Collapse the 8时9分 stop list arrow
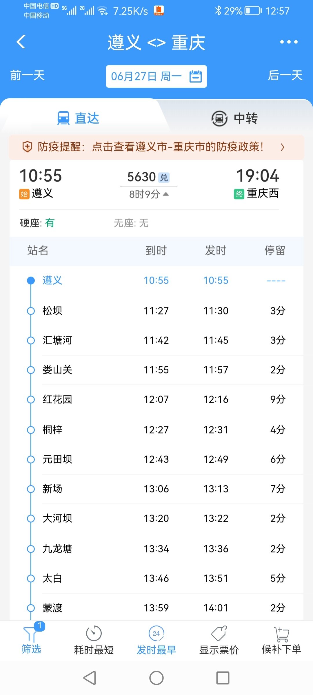 pos(166,194)
